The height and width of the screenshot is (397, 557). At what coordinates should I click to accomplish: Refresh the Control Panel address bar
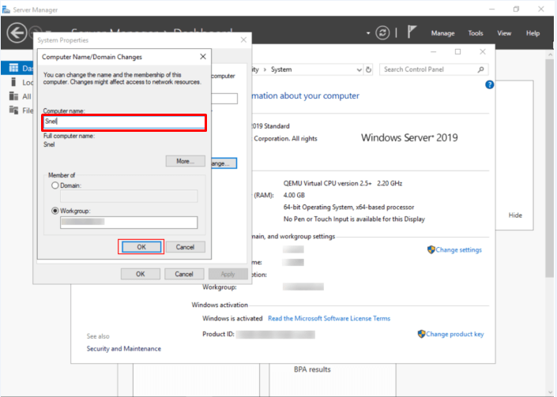click(369, 69)
